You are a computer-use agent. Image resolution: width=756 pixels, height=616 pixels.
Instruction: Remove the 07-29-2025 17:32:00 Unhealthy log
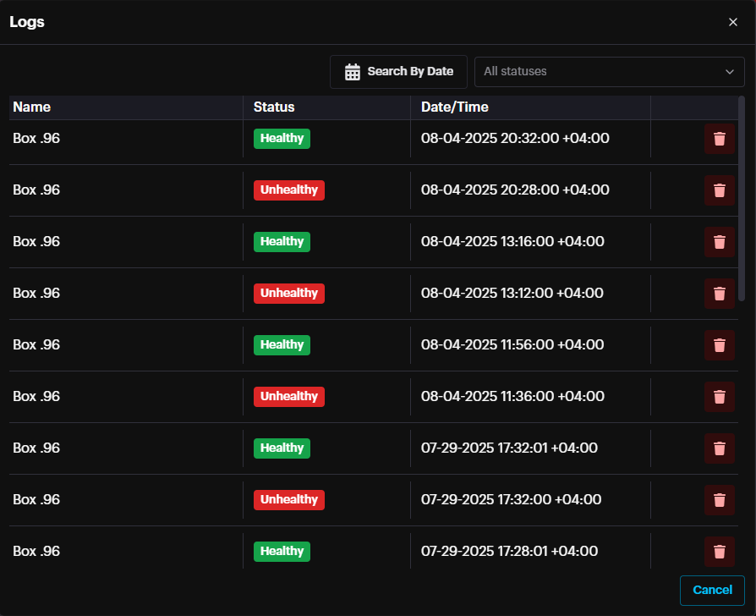719,500
